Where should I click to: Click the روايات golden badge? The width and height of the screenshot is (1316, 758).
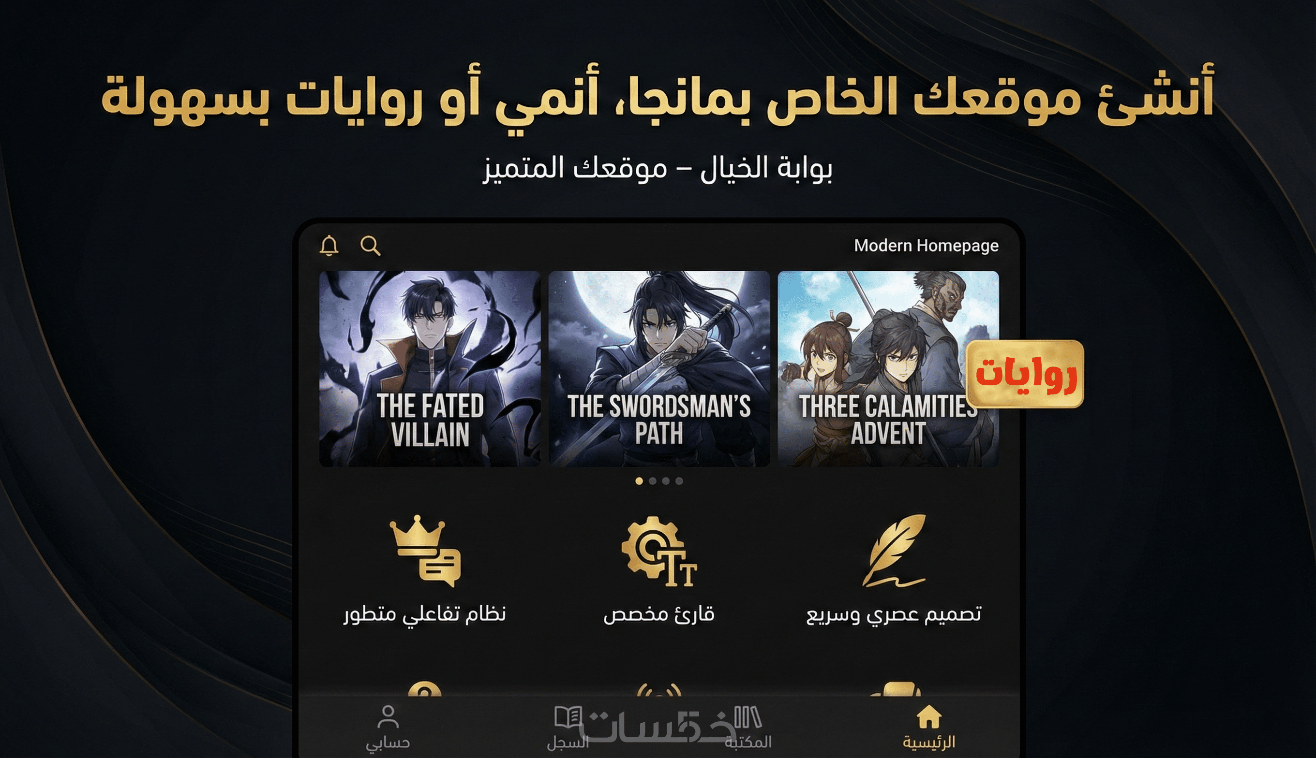point(1025,374)
